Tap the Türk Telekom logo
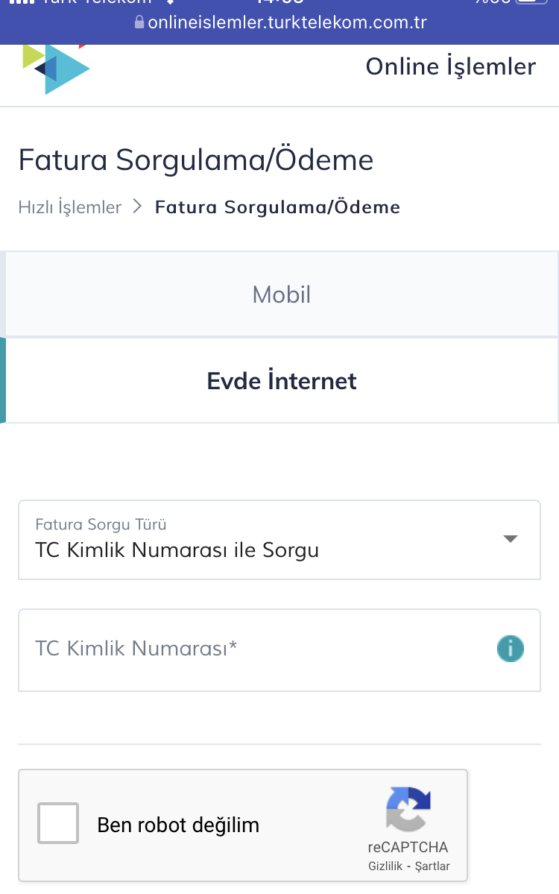559x894 pixels. [x=56, y=69]
